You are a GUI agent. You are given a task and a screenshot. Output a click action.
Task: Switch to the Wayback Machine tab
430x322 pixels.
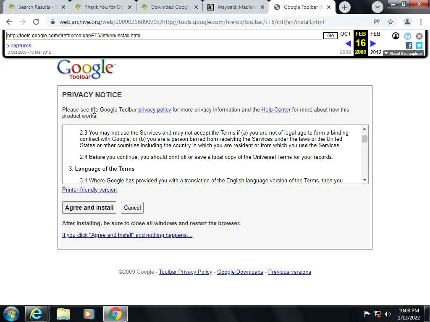(x=236, y=7)
